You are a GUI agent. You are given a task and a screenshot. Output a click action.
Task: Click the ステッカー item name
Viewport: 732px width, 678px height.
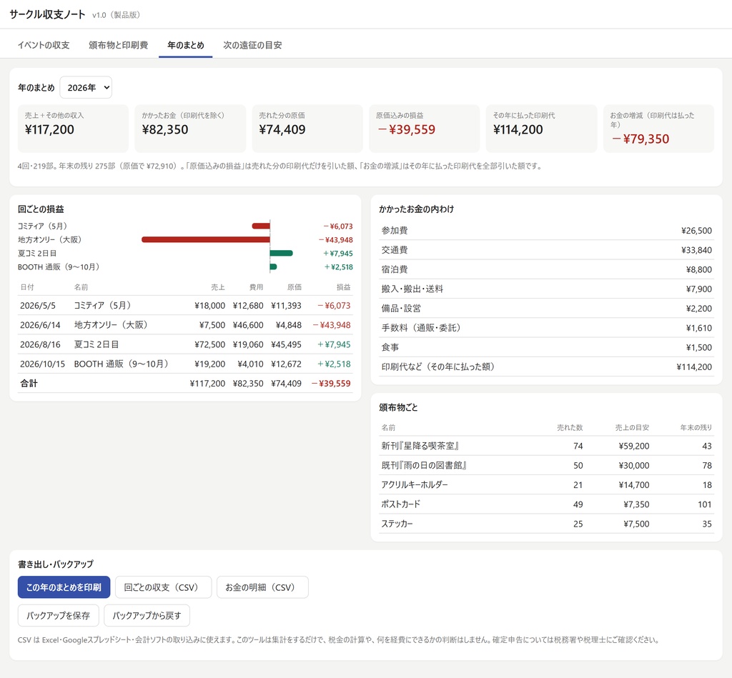tap(397, 524)
